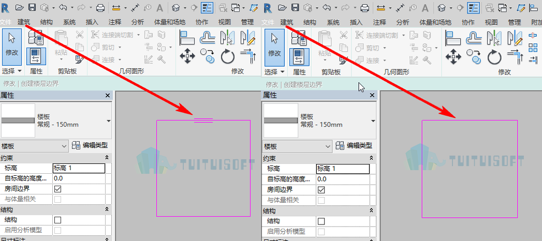
Task: Select the Move tool in right window
Action: coord(453,56)
